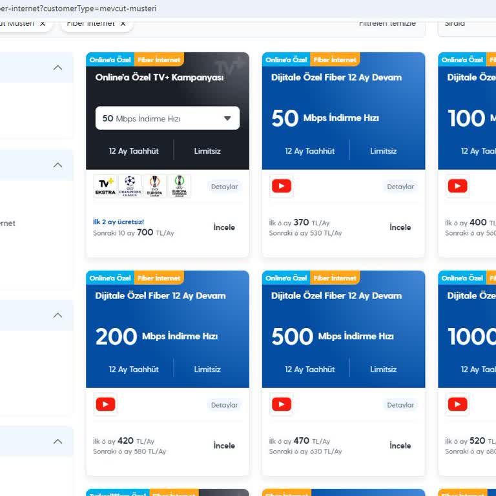Click YouTube icon on 200 Mbps card
The image size is (496, 496).
point(105,404)
